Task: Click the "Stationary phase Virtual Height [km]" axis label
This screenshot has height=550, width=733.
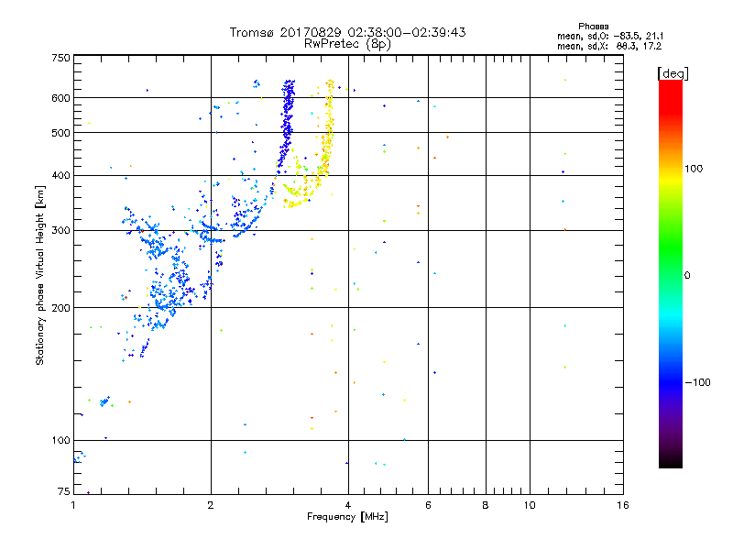Action: [39, 275]
